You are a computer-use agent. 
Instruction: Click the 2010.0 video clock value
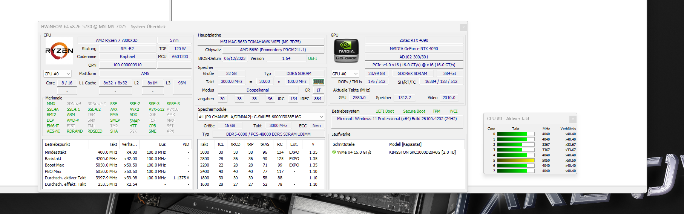tap(449, 98)
